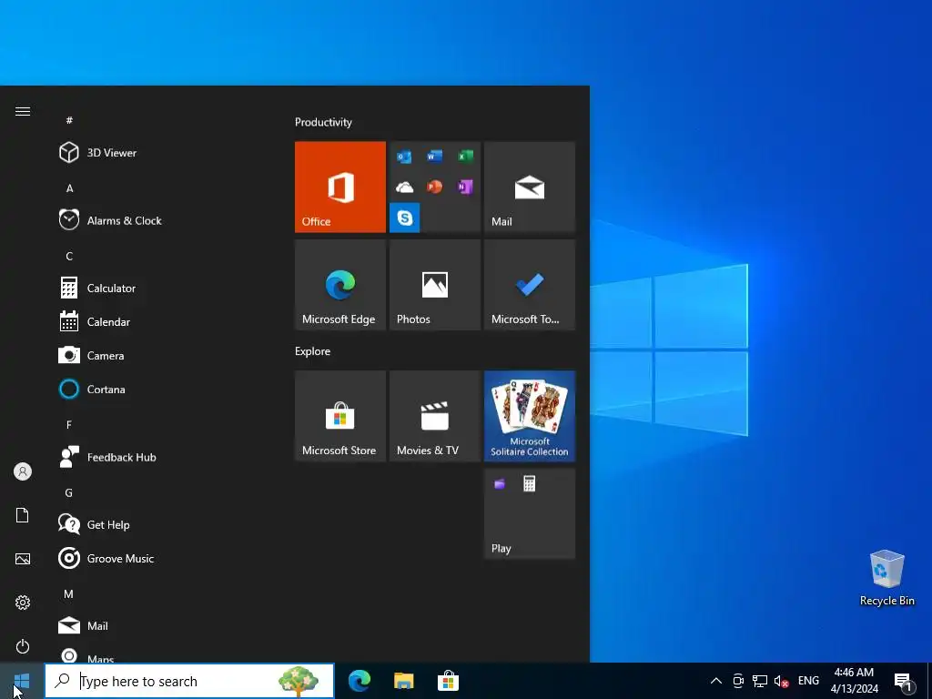Click the Productivity group title

323,123
